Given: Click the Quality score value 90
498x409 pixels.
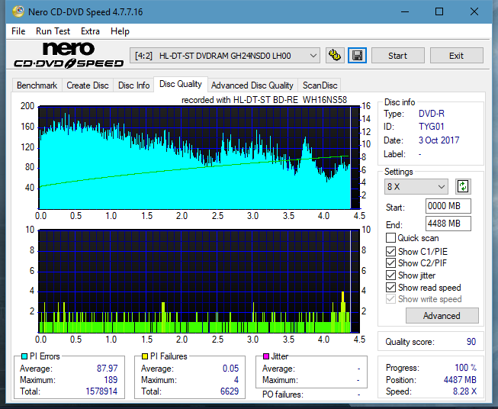Looking at the screenshot, I should 471,342.
